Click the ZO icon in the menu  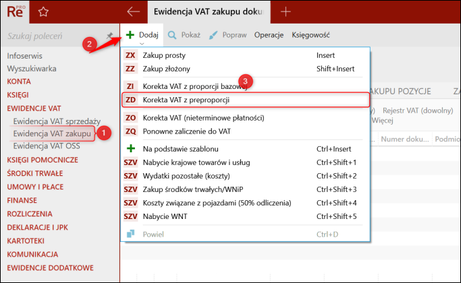click(130, 118)
